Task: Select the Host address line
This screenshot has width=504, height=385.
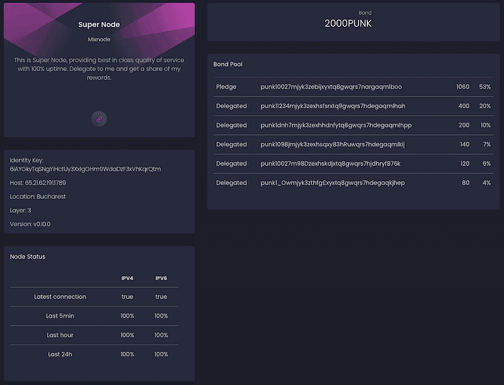Action: click(38, 182)
